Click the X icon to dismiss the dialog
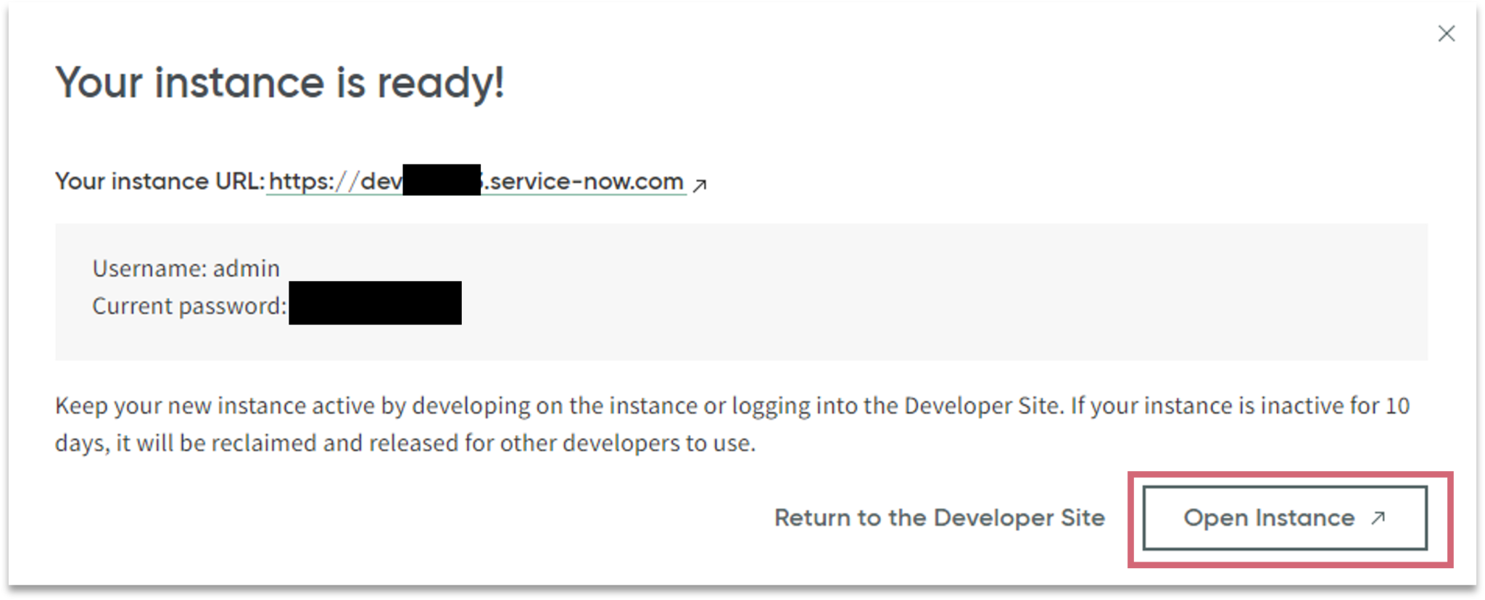 tap(1447, 33)
